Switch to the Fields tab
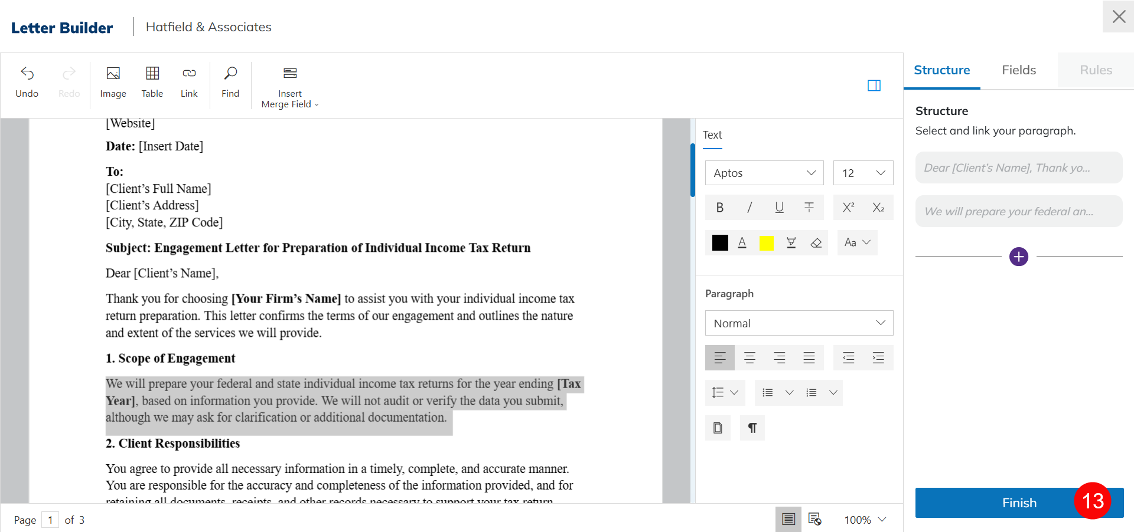This screenshot has height=532, width=1134. coord(1019,70)
